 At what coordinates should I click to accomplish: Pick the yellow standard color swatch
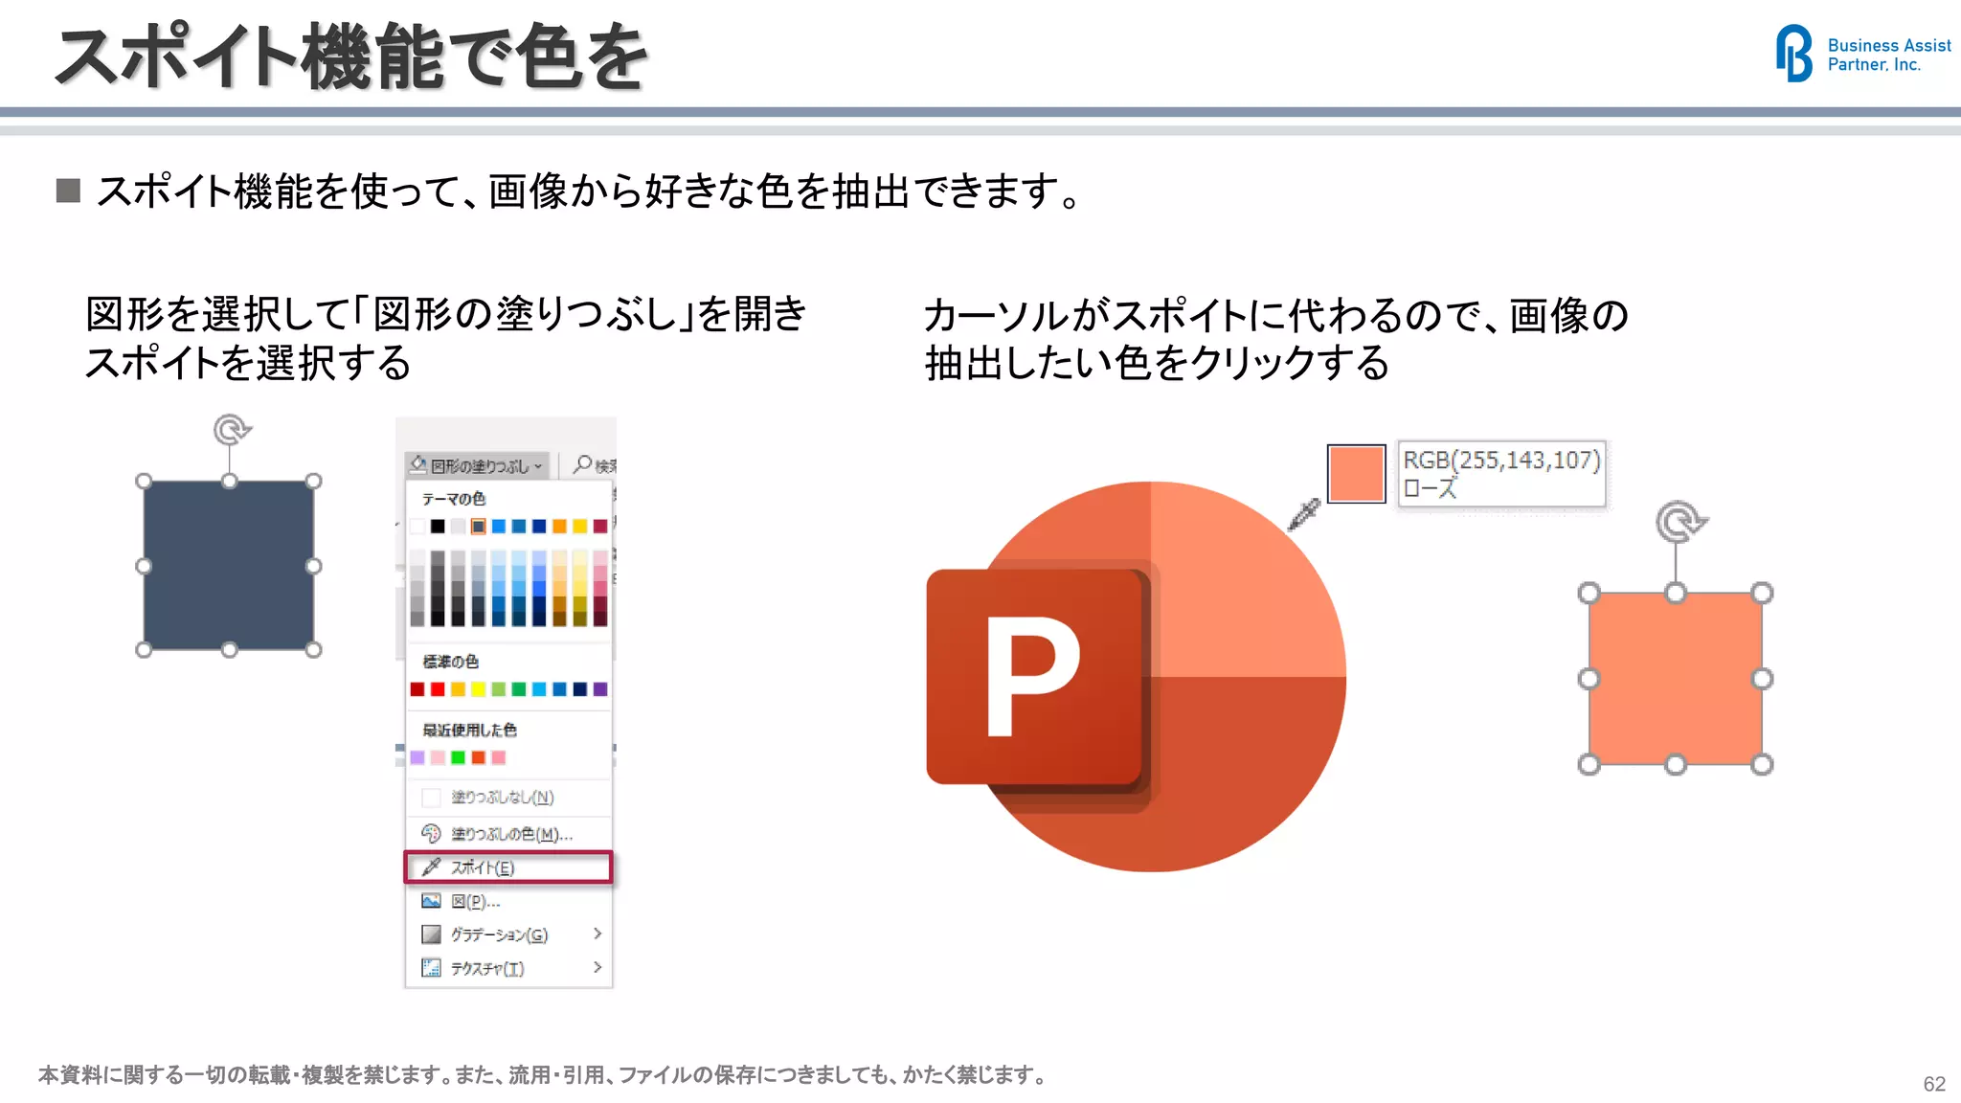point(479,689)
